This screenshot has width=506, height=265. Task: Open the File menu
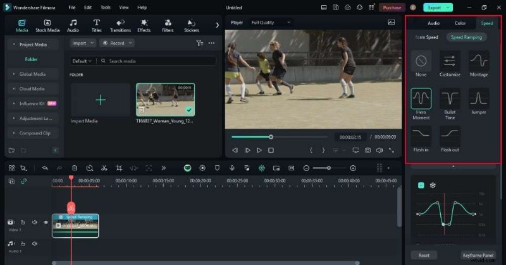pos(72,8)
